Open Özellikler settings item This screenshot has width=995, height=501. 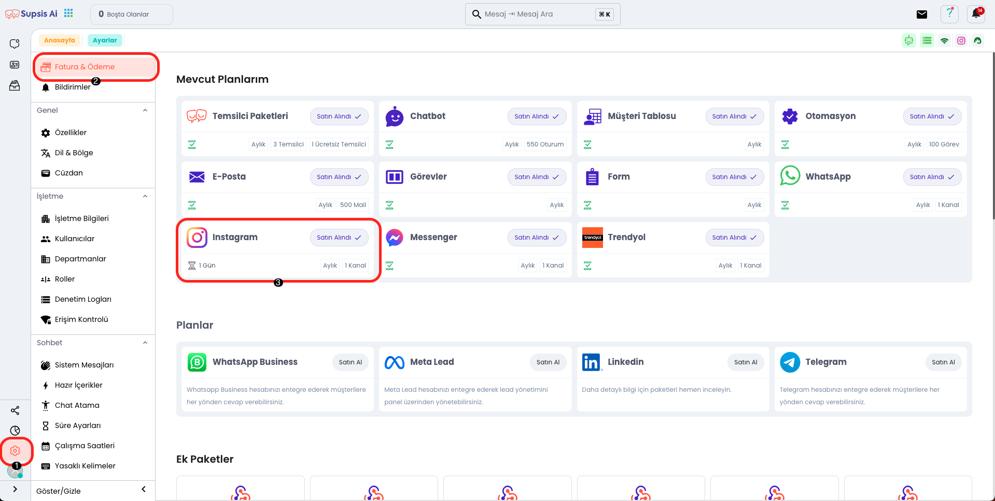(93, 132)
